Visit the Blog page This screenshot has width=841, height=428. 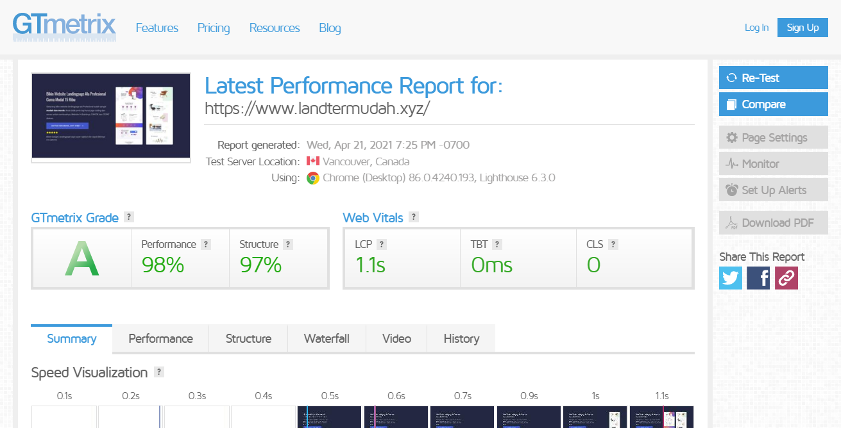(330, 28)
